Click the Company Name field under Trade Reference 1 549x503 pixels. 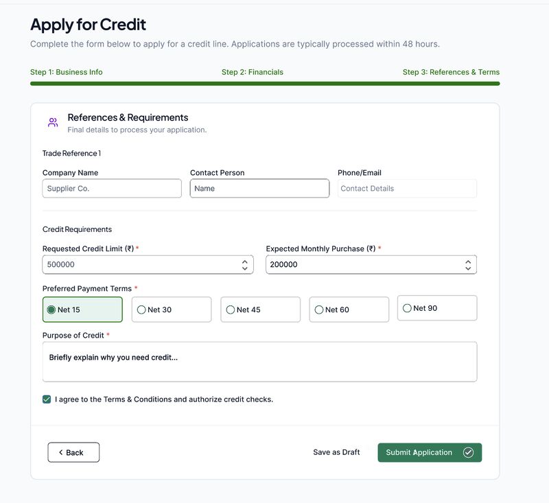tap(112, 188)
